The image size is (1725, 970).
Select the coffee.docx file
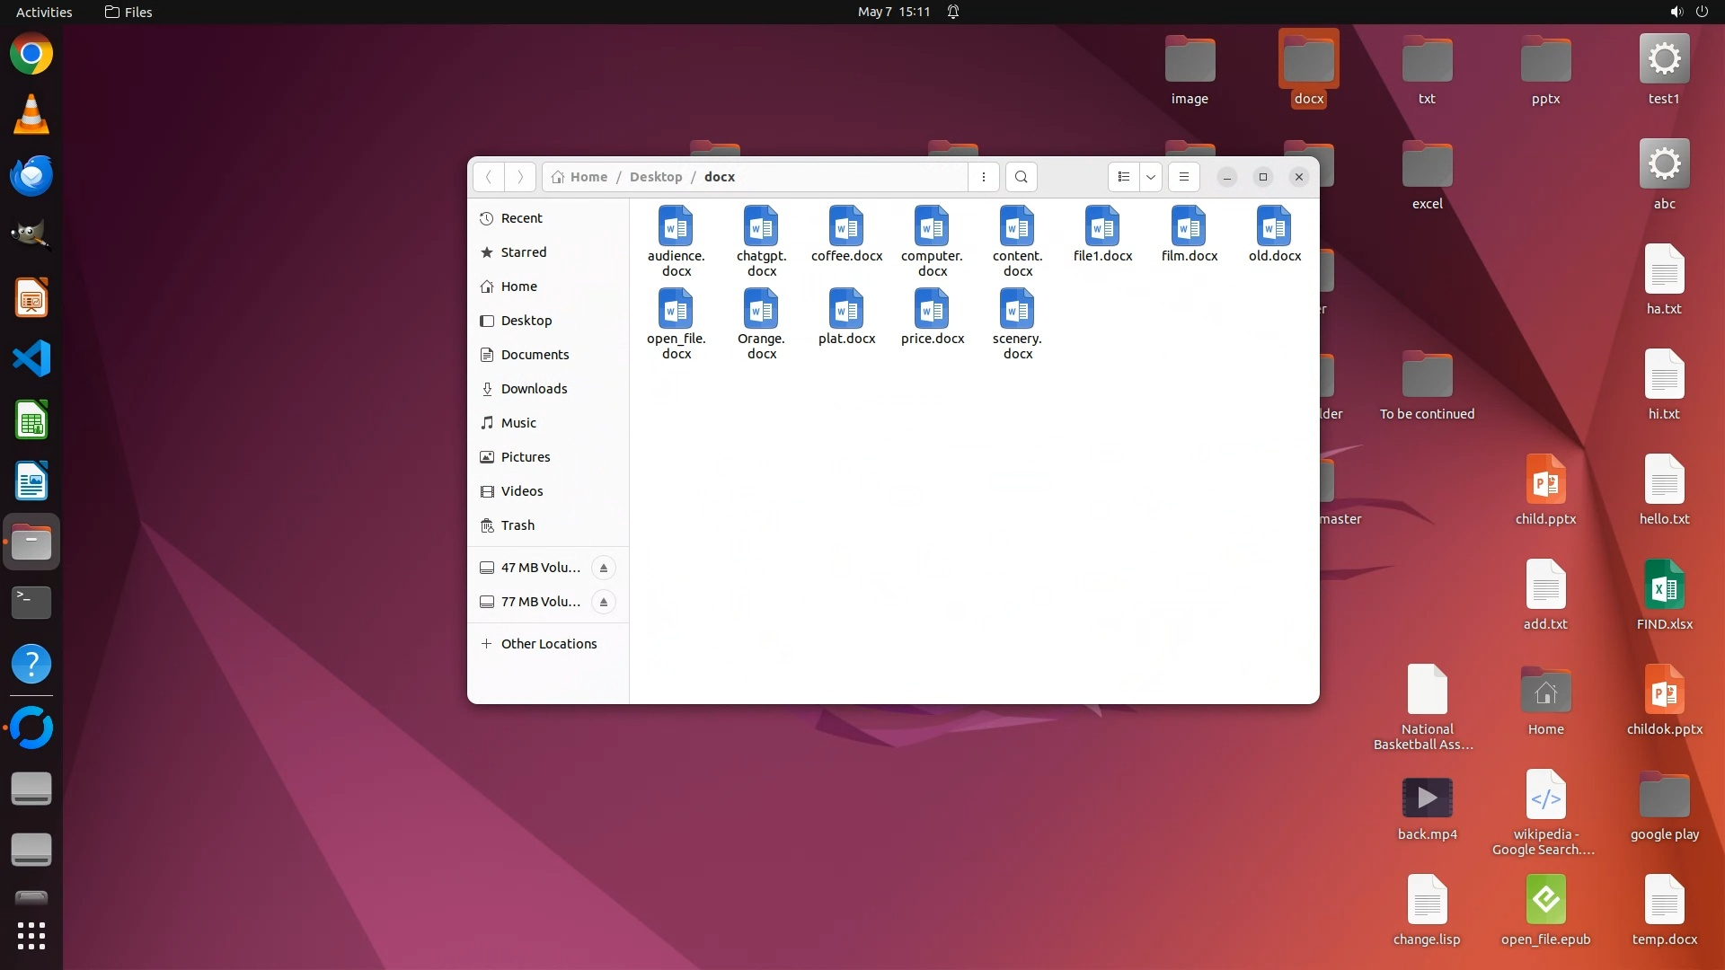tap(846, 227)
